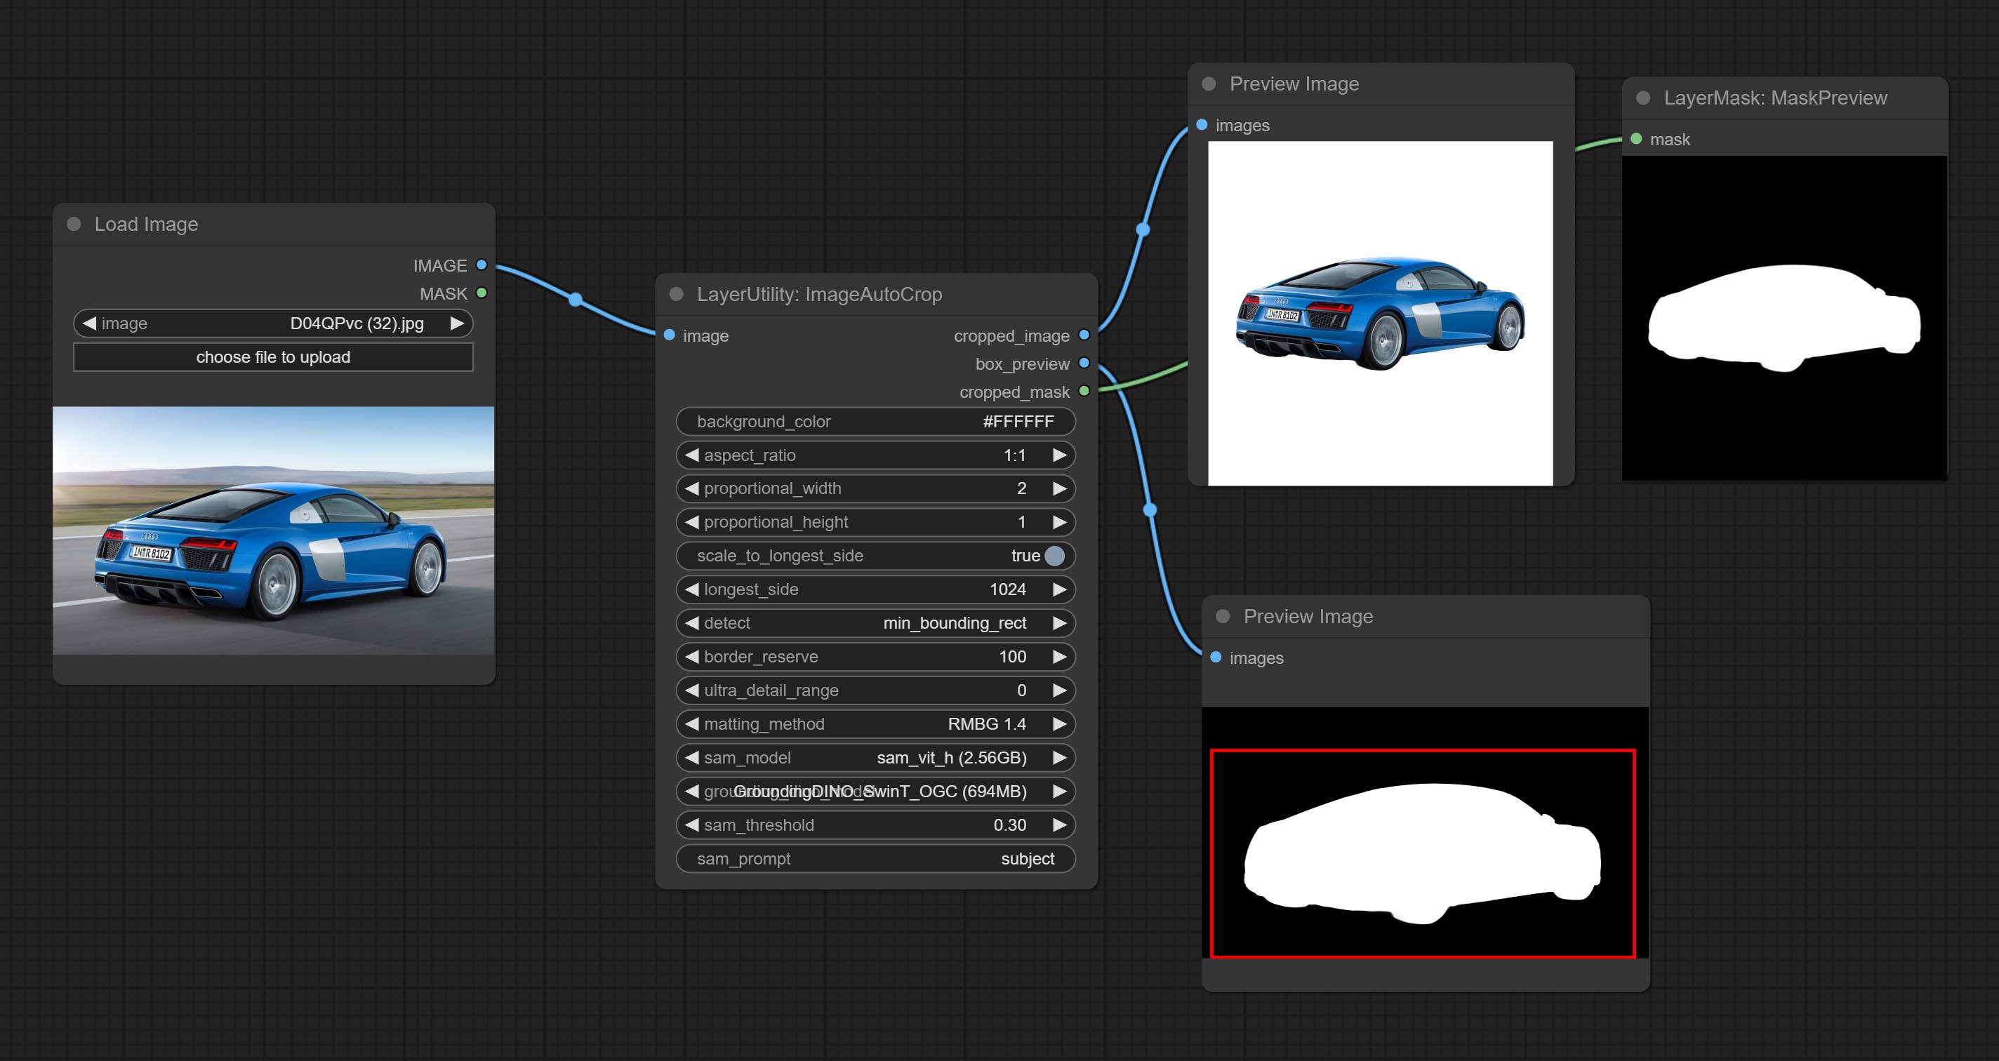This screenshot has height=1061, width=1999.
Task: Collapse the LayerUtility: ImageAutoCrop node dot
Action: pos(676,294)
